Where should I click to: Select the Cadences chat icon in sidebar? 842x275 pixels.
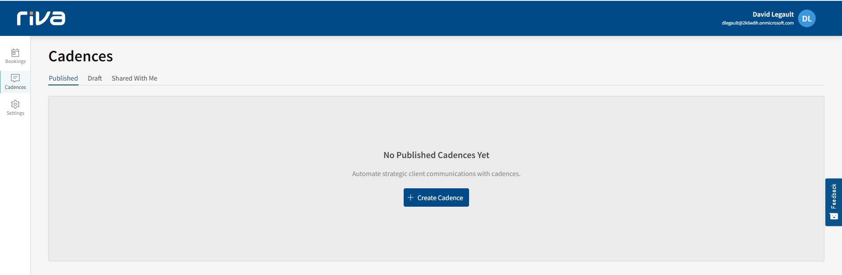tap(15, 78)
